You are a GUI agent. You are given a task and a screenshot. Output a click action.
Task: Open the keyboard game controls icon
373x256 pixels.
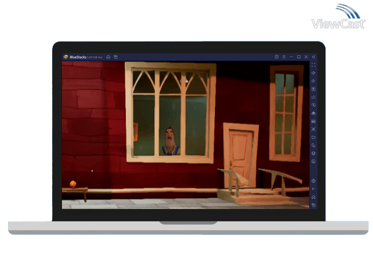click(x=314, y=97)
